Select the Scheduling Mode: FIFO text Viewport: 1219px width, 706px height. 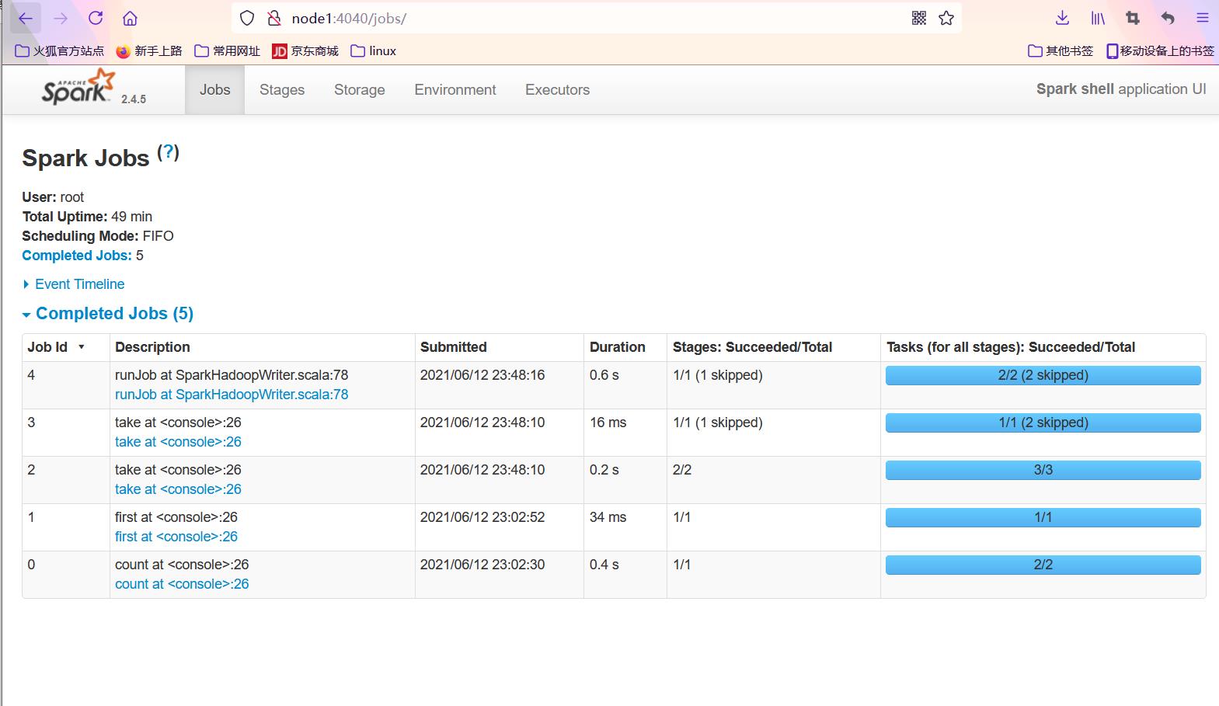pos(98,236)
